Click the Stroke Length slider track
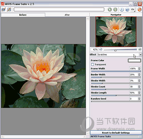Image resolution: width=143 pixels, height=139 pixels. tap(116, 95)
